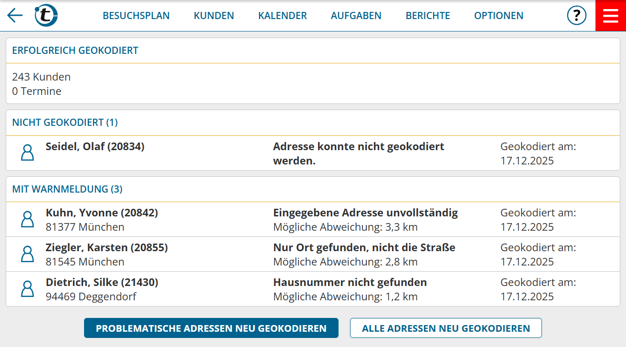Collapse the MIT WARNMELDUNG (3) section
Viewport: 626px width, 347px height.
pos(67,189)
